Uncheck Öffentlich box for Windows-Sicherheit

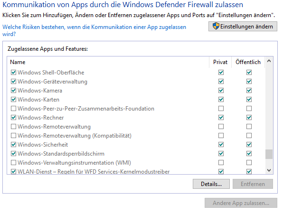coord(249,144)
